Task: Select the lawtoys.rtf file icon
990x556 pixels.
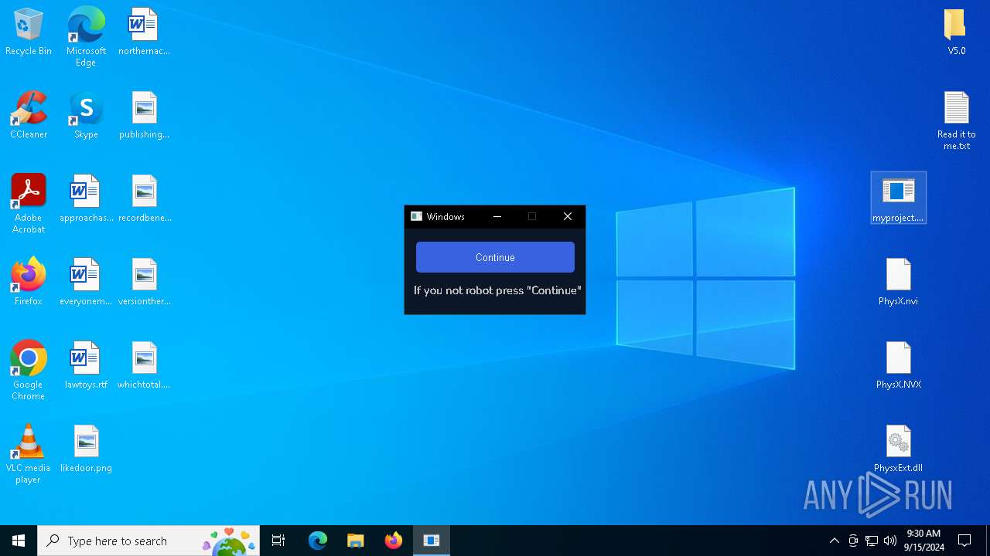Action: [x=86, y=365]
